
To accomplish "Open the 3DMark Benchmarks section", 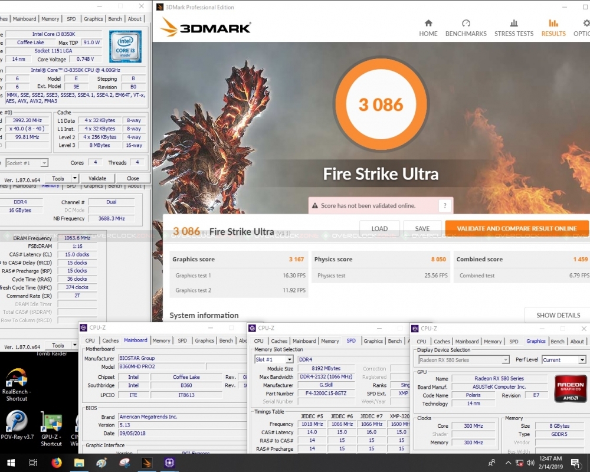I will point(466,28).
